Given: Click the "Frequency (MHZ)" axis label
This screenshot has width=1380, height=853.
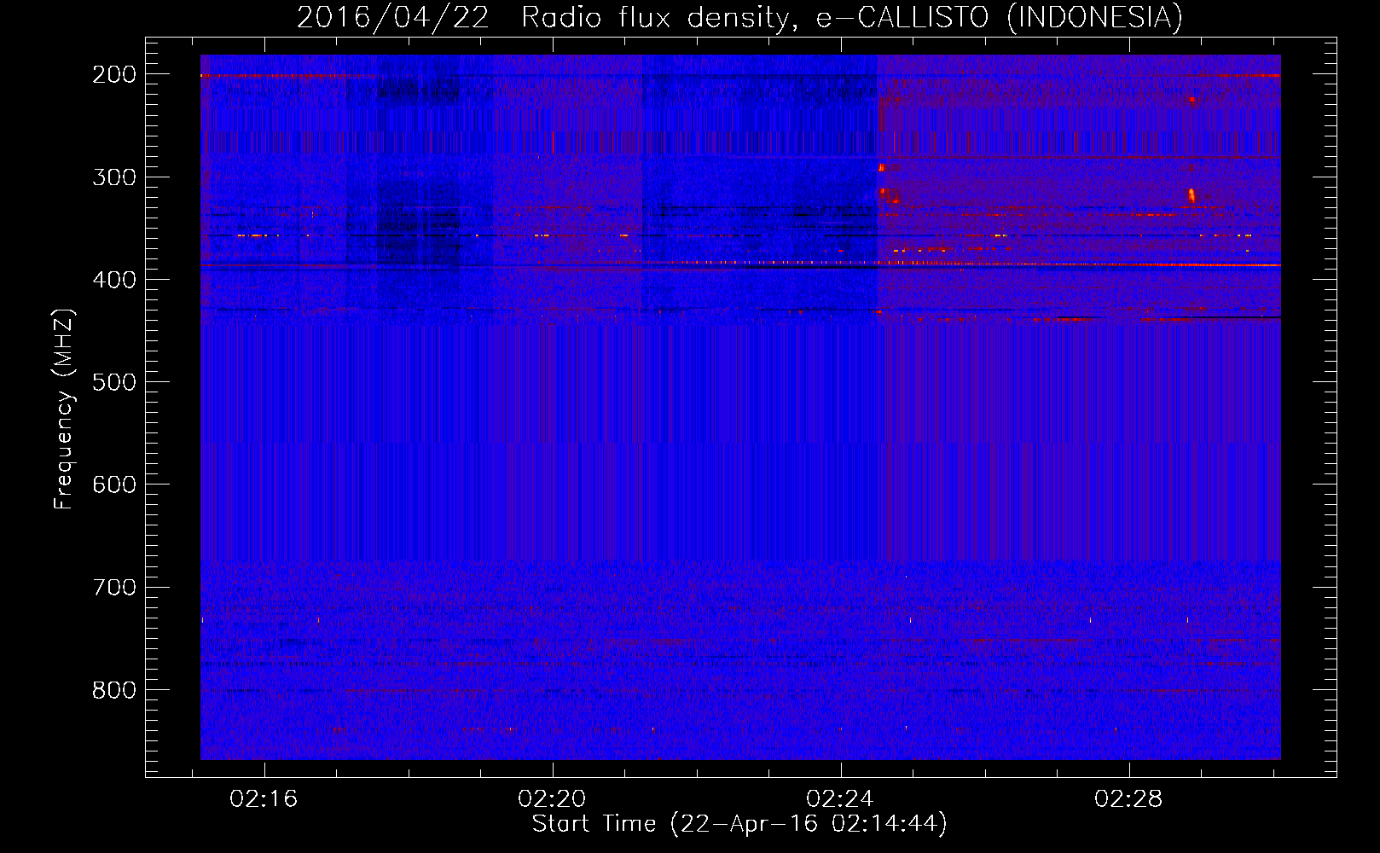Looking at the screenshot, I should [x=64, y=409].
